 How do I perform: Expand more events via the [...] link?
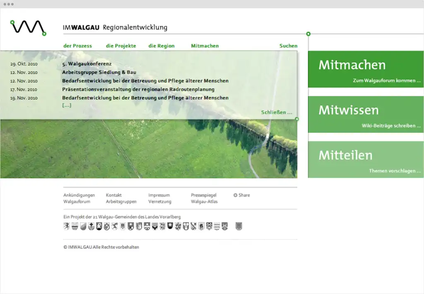click(x=67, y=105)
